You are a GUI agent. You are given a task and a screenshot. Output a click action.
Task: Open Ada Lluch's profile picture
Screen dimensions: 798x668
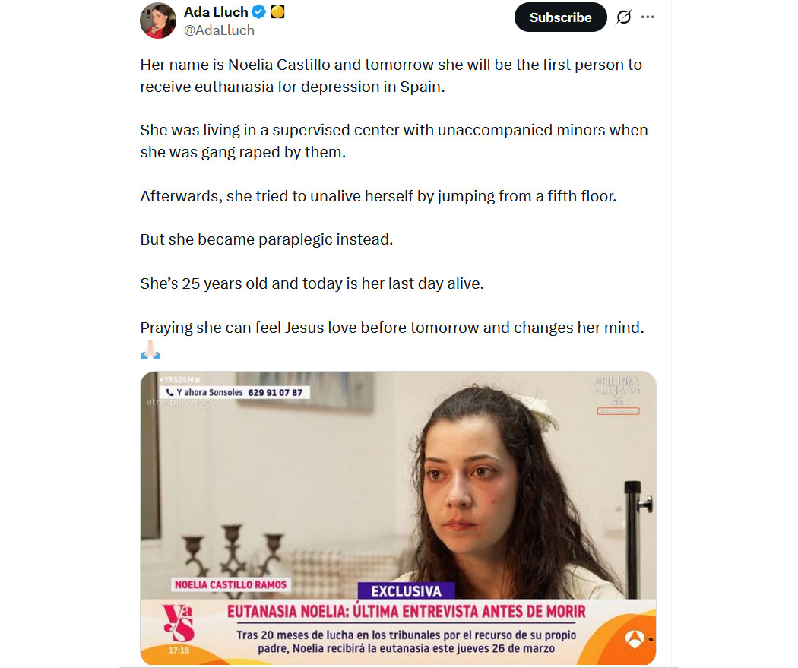158,21
